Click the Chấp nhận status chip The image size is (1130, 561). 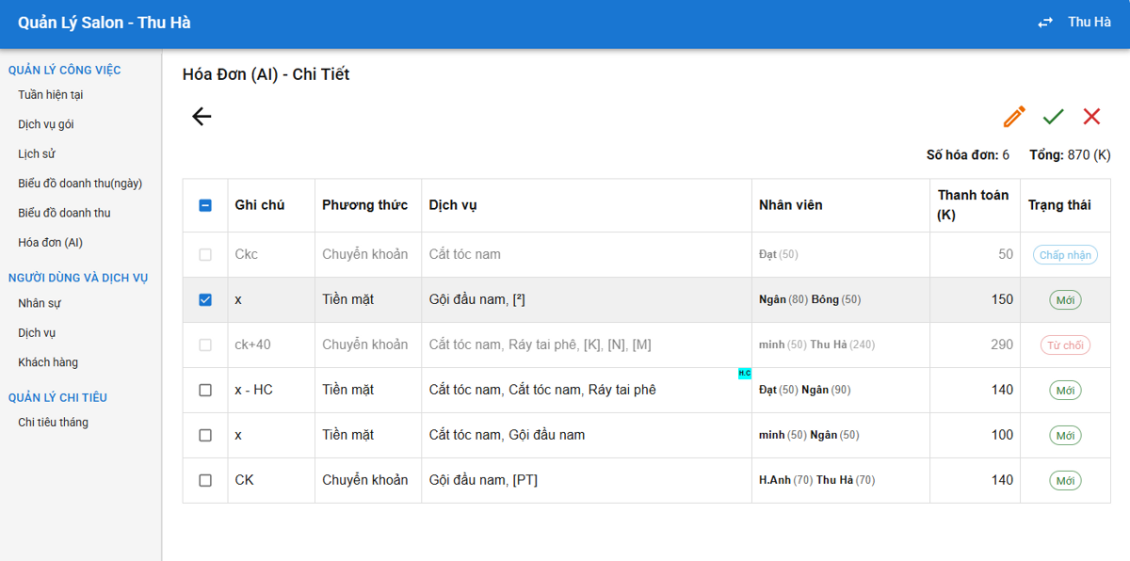click(x=1065, y=255)
